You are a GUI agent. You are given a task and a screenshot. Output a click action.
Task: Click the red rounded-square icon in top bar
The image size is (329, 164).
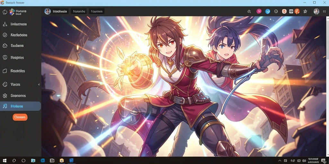tap(284, 12)
